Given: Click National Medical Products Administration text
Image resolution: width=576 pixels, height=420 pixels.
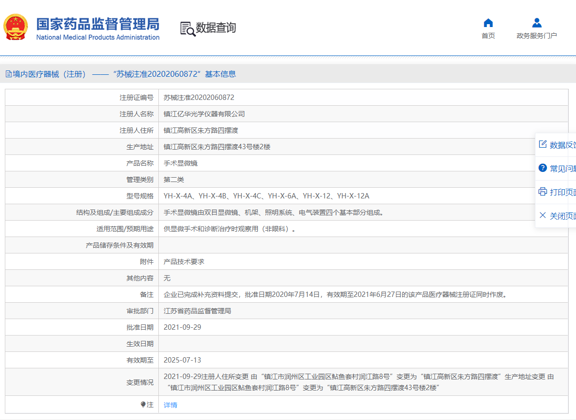Looking at the screenshot, I should 98,37.
